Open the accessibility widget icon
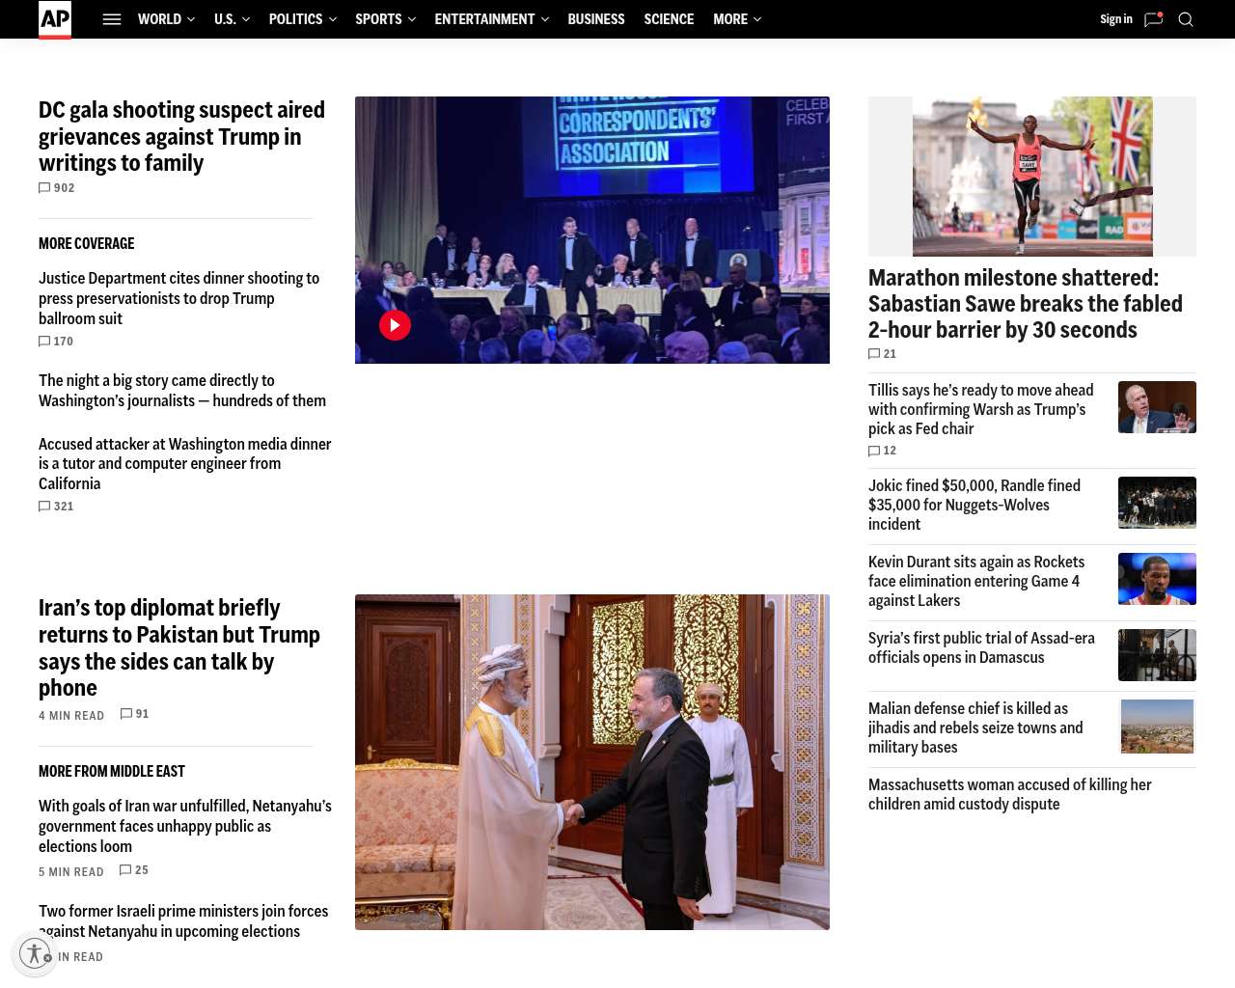1235x988 pixels. click(36, 954)
